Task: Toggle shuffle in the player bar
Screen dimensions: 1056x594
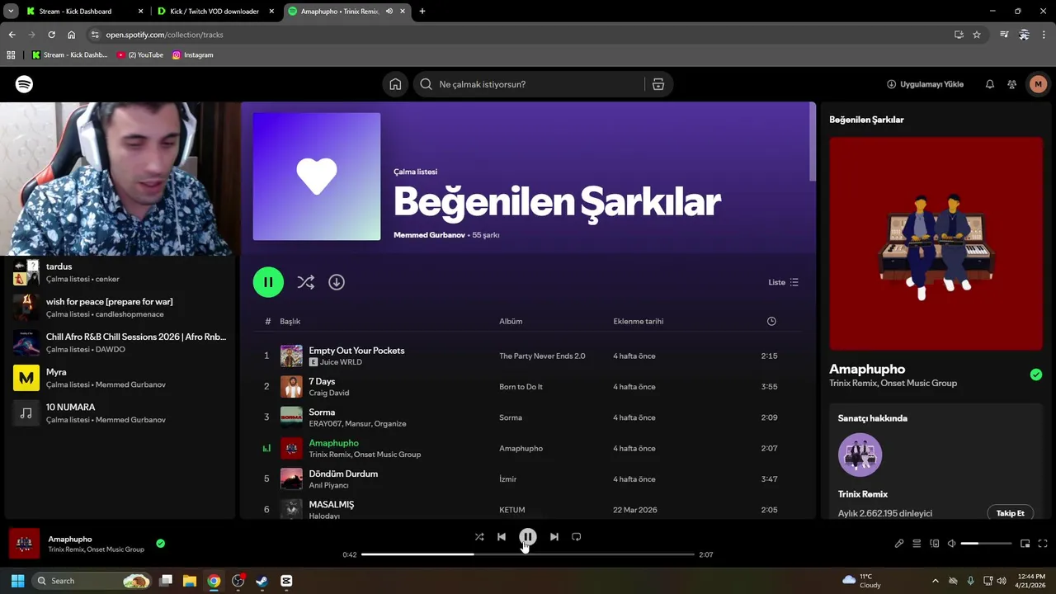Action: [x=479, y=536]
